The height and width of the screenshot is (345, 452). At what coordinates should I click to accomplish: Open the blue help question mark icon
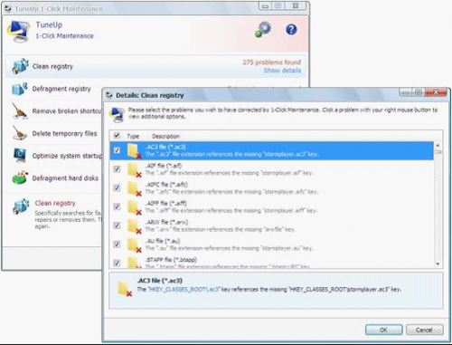[x=291, y=30]
